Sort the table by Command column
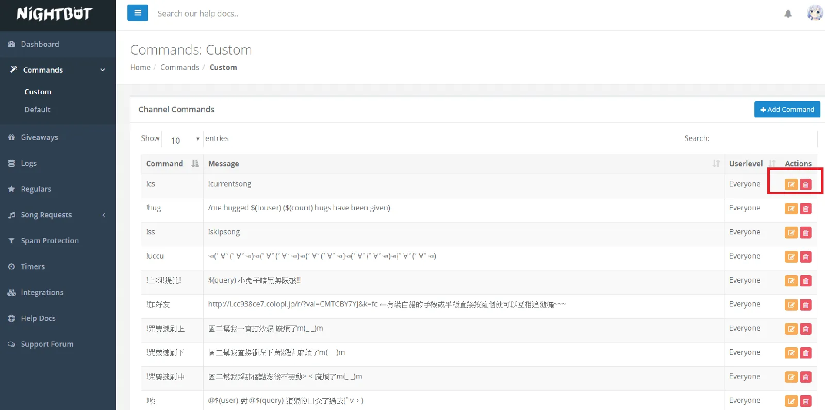Viewport: 825px width, 410px height. coord(172,164)
